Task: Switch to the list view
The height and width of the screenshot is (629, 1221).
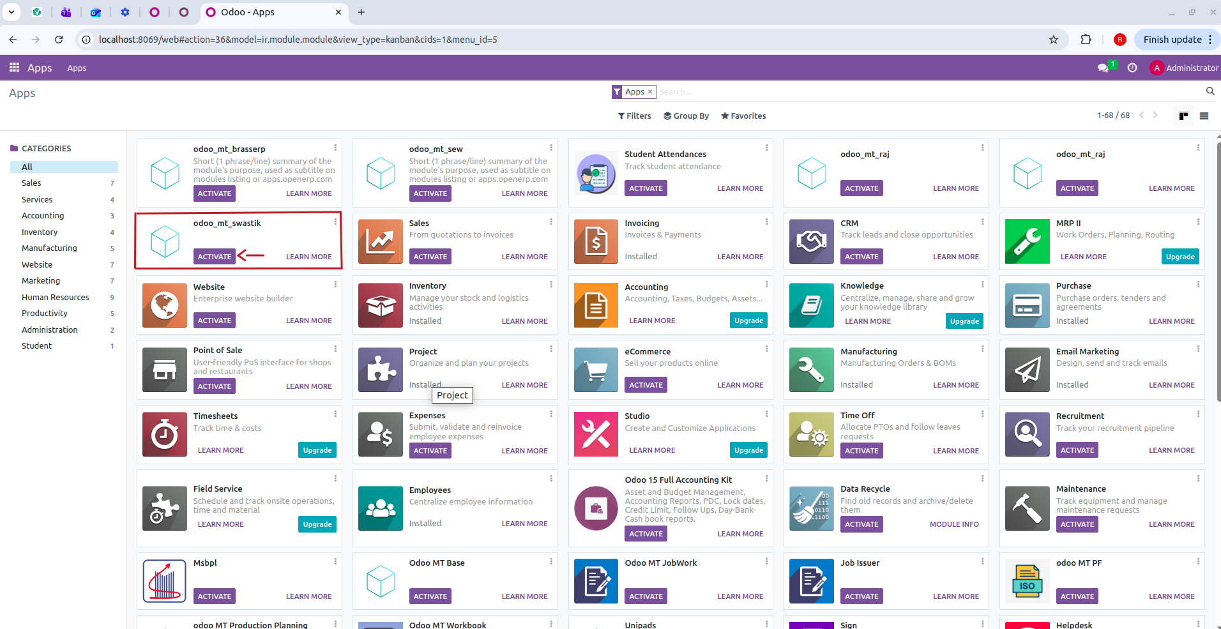Action: click(x=1204, y=116)
